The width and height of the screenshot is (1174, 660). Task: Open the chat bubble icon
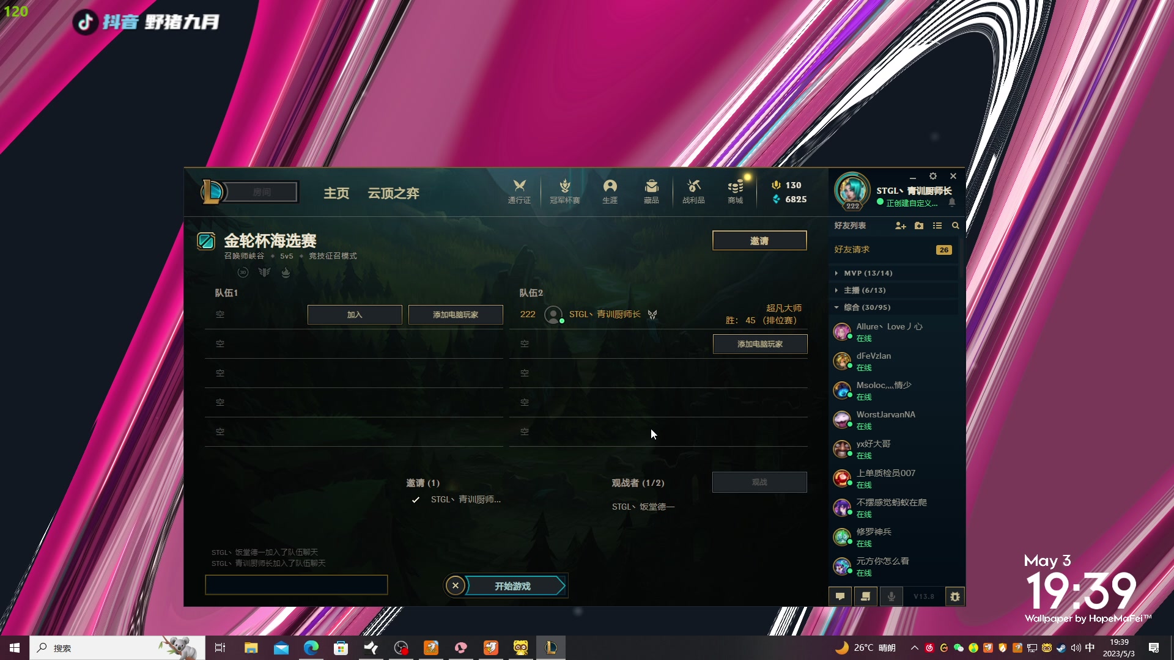(840, 596)
